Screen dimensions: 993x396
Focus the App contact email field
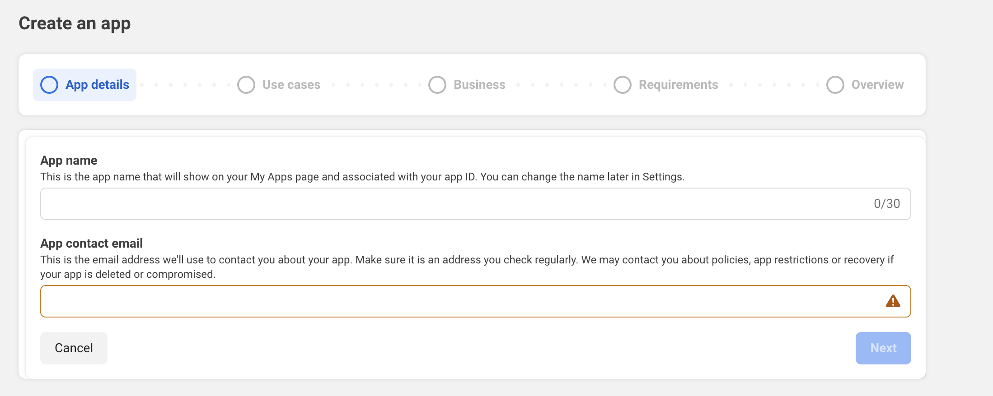tap(475, 301)
